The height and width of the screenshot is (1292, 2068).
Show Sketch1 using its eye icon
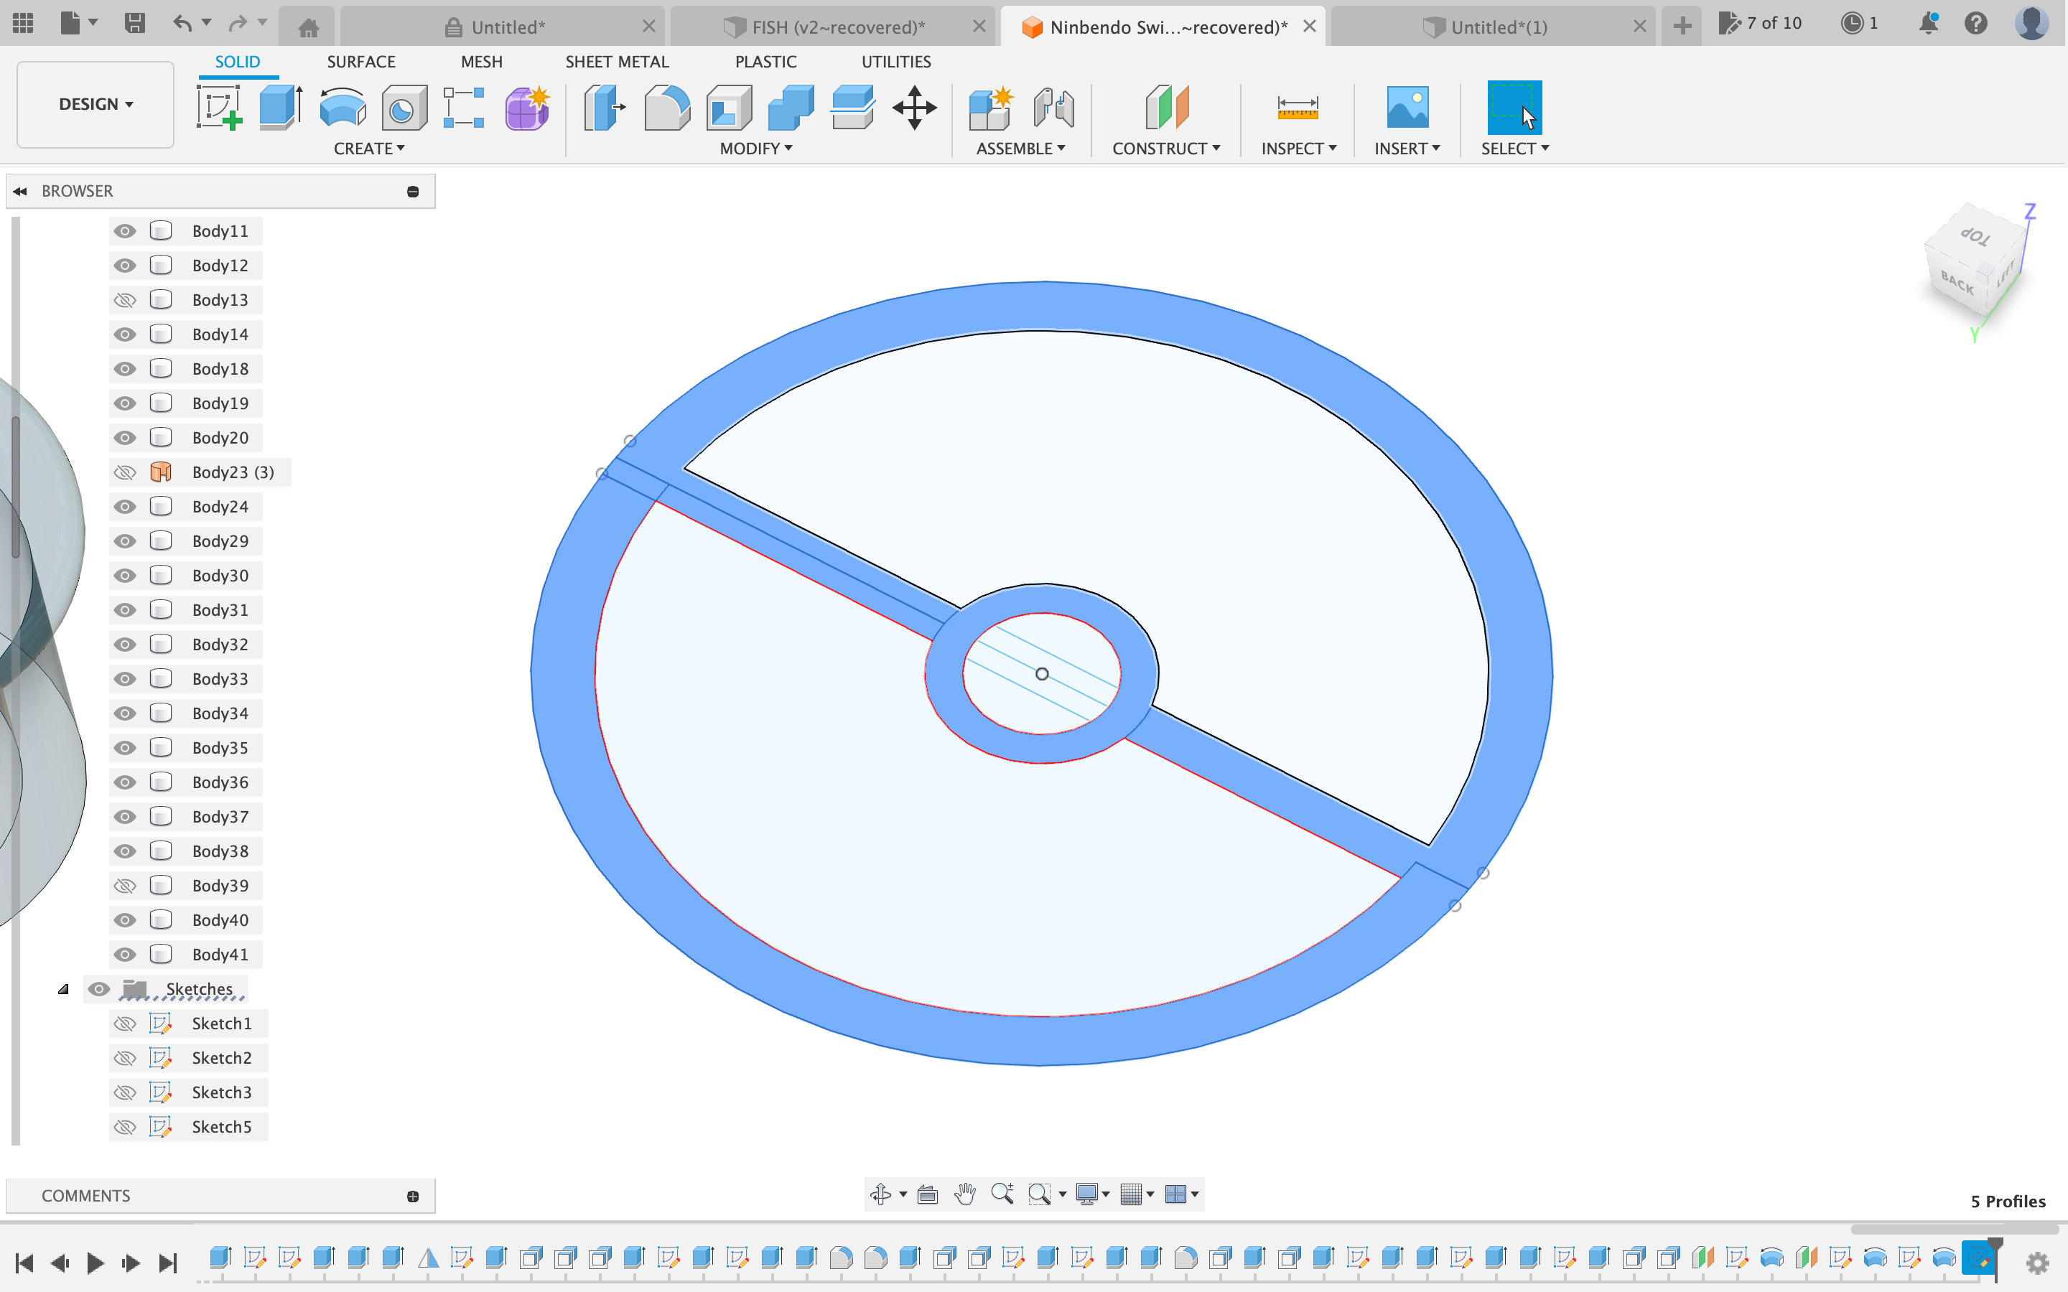(125, 1024)
